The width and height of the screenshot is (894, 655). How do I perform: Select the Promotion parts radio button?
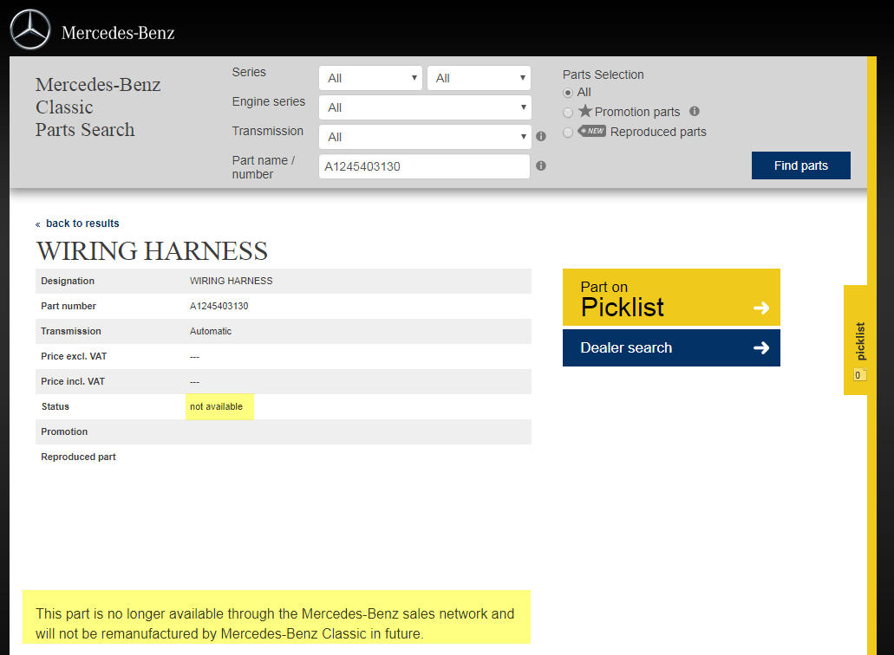(568, 113)
